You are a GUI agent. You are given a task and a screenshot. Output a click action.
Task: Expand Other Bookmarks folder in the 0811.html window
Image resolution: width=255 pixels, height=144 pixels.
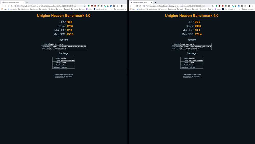tap(248, 9)
